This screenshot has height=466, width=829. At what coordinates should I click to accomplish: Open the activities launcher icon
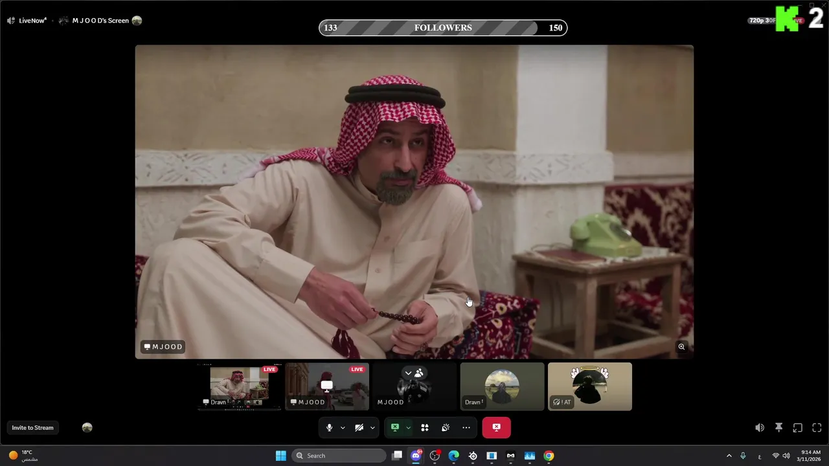click(x=425, y=428)
